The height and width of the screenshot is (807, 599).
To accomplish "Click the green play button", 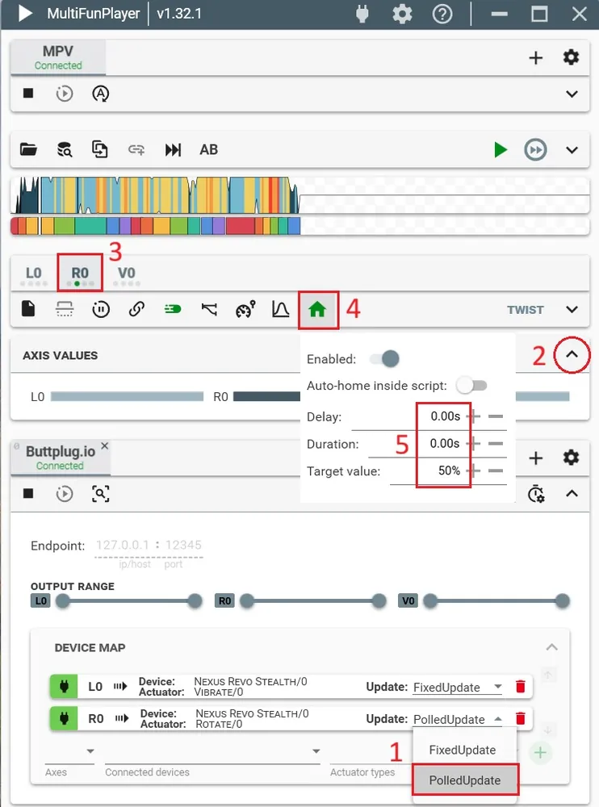I will coord(501,150).
